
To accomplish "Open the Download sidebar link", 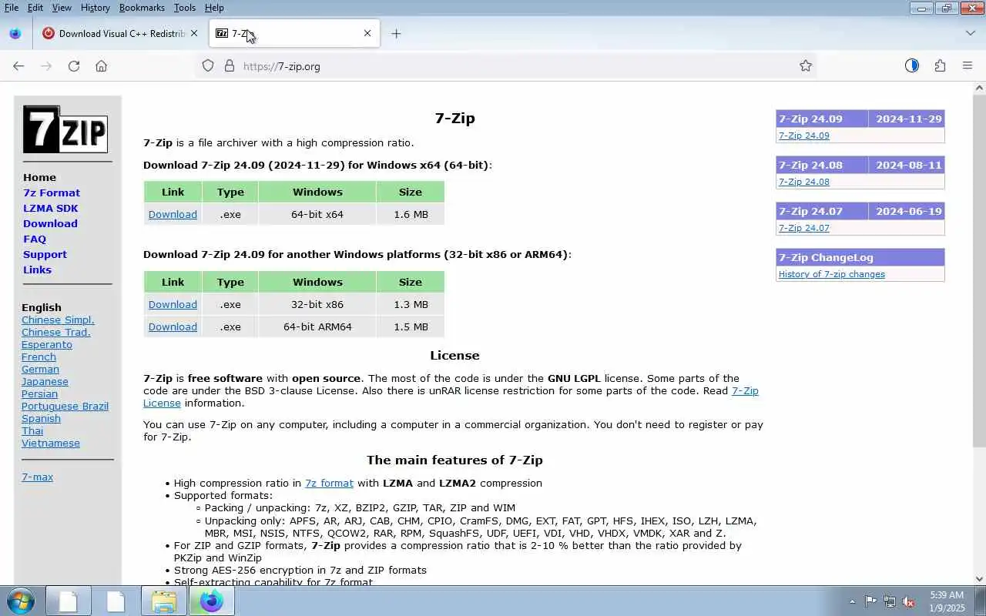I will coord(50,223).
